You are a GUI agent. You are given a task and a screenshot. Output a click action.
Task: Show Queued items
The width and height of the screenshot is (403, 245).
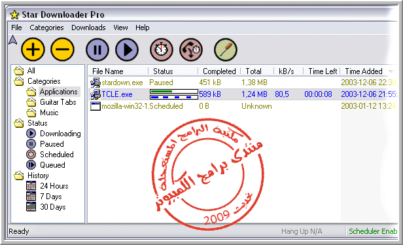point(52,164)
